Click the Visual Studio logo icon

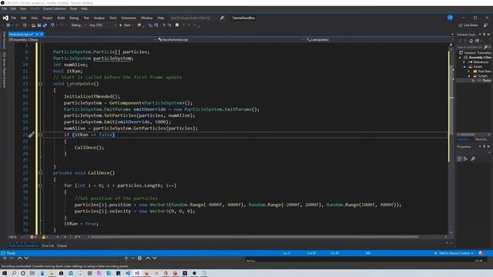pyautogui.click(x=5, y=18)
